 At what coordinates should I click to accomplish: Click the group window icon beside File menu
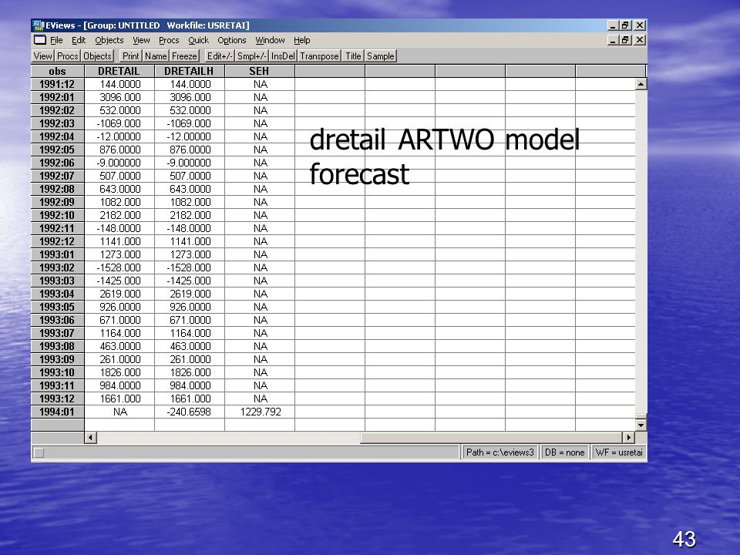[x=40, y=40]
